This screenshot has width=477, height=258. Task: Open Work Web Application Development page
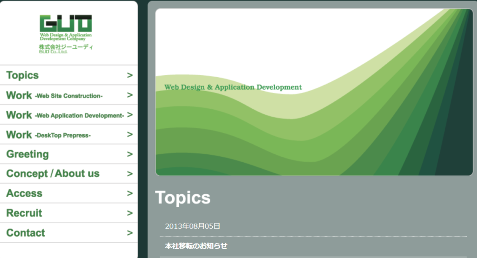[65, 115]
